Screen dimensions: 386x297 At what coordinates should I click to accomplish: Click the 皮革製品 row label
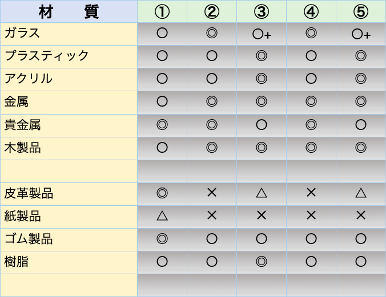pos(29,193)
